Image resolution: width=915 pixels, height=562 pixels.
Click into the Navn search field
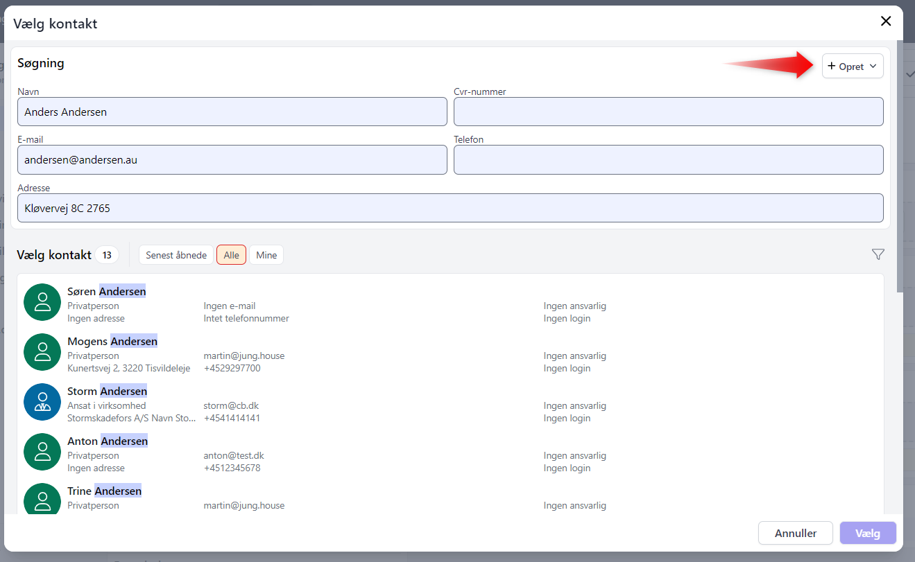point(232,112)
